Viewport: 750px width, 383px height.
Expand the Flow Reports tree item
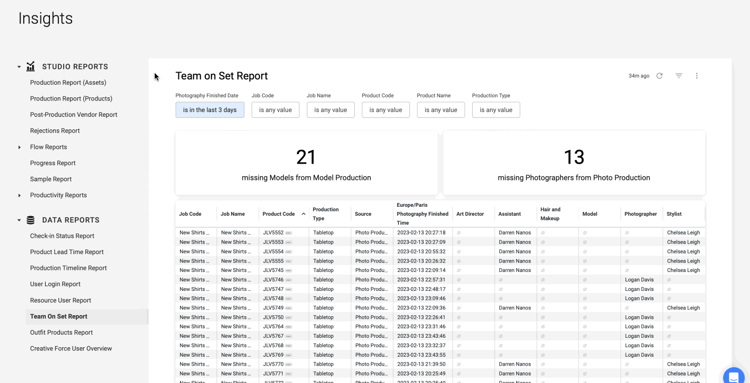pos(19,147)
